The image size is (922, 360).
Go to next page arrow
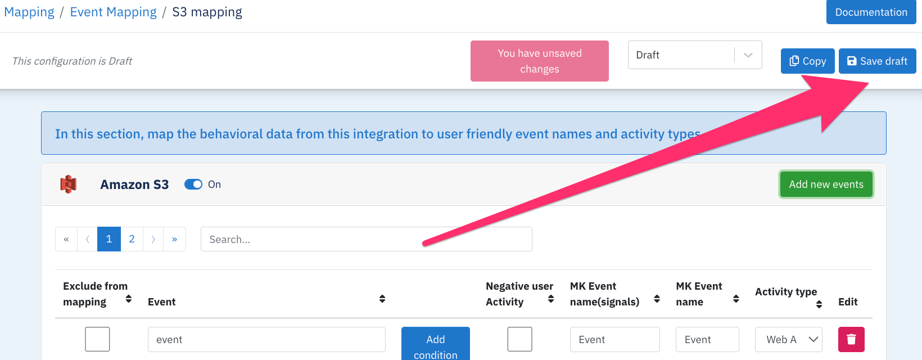[153, 239]
